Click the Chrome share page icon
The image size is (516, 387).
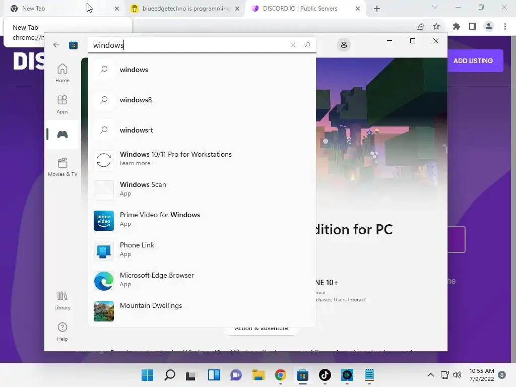pos(420,26)
